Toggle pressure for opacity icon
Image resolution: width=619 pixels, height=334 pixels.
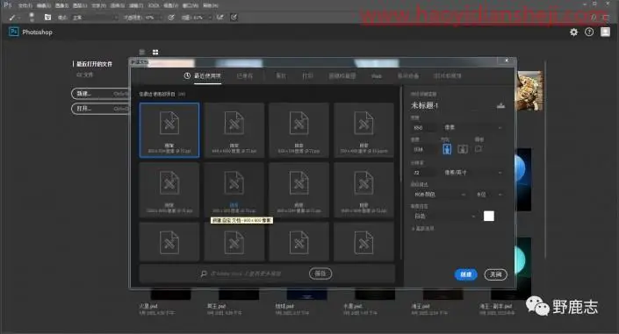[171, 18]
